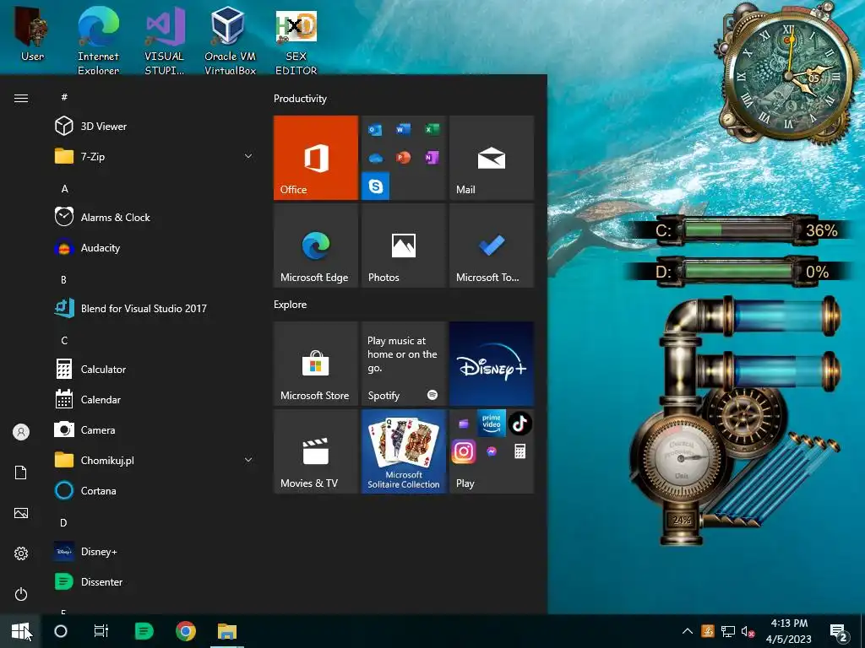
Task: Open the Mail tile
Action: click(x=492, y=158)
